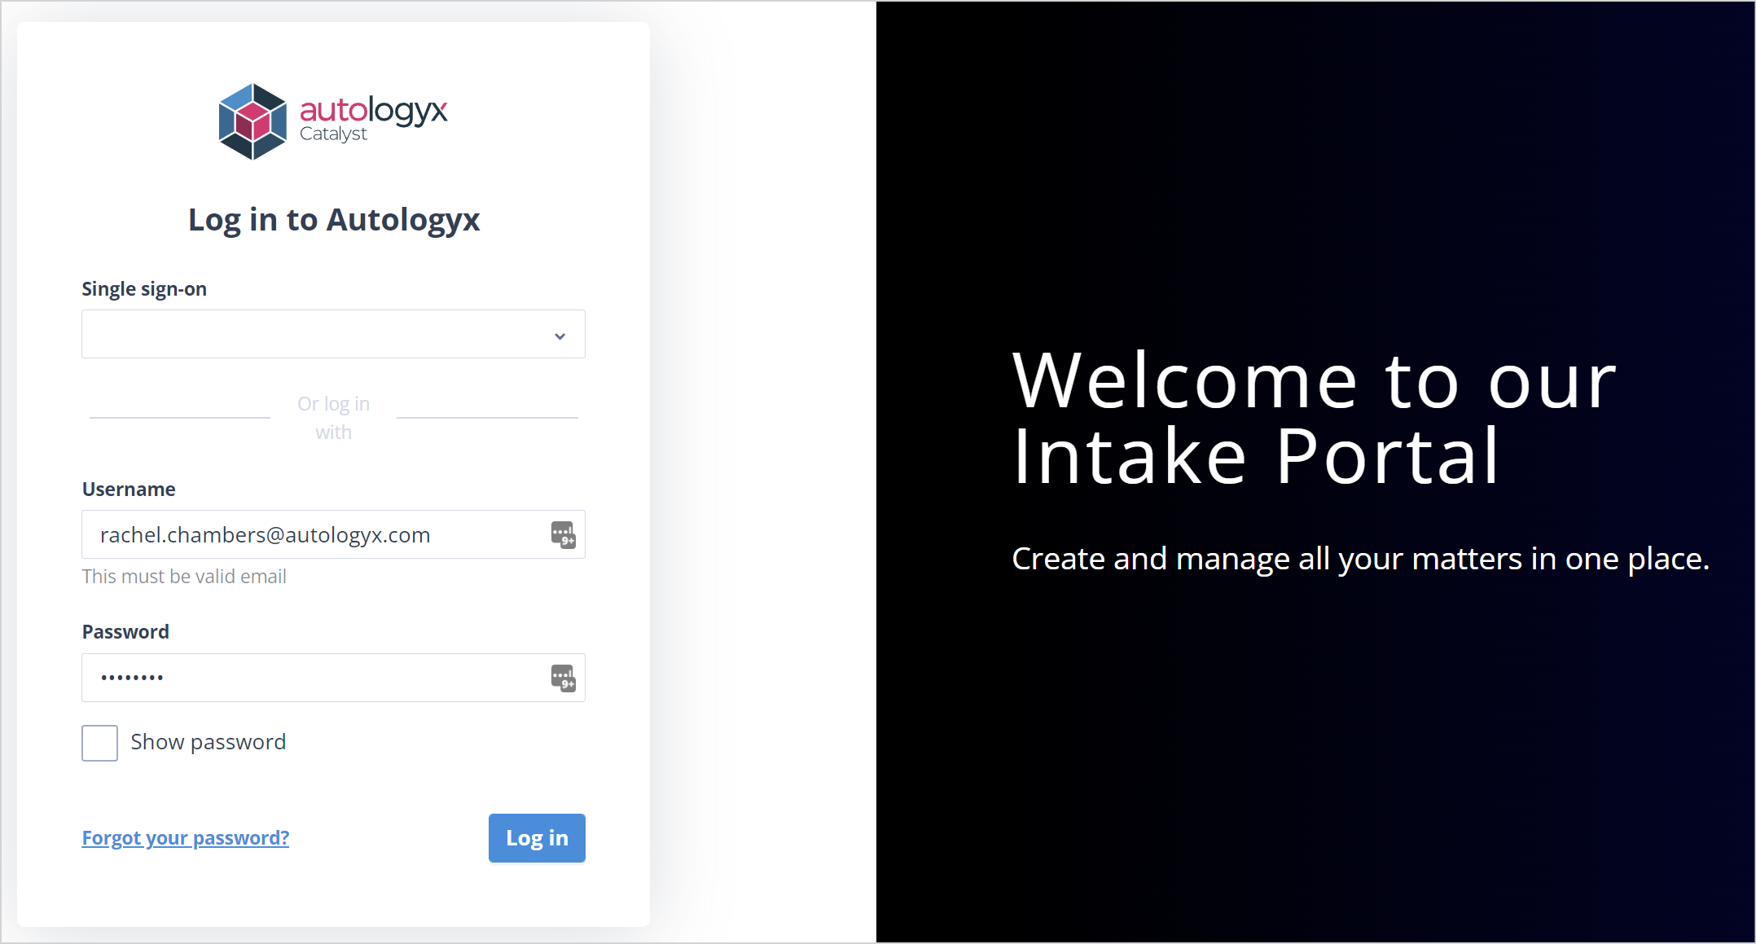Click the 'Single sign-on' label
Screen dimensions: 1756x944
tap(144, 289)
